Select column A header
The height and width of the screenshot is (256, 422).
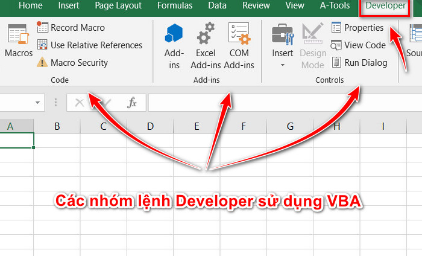16,126
